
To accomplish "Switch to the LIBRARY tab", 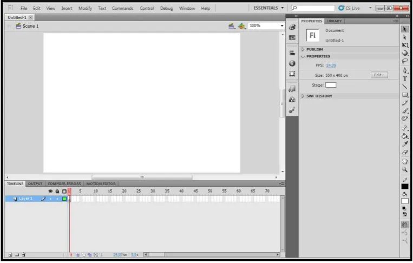I will [x=334, y=21].
